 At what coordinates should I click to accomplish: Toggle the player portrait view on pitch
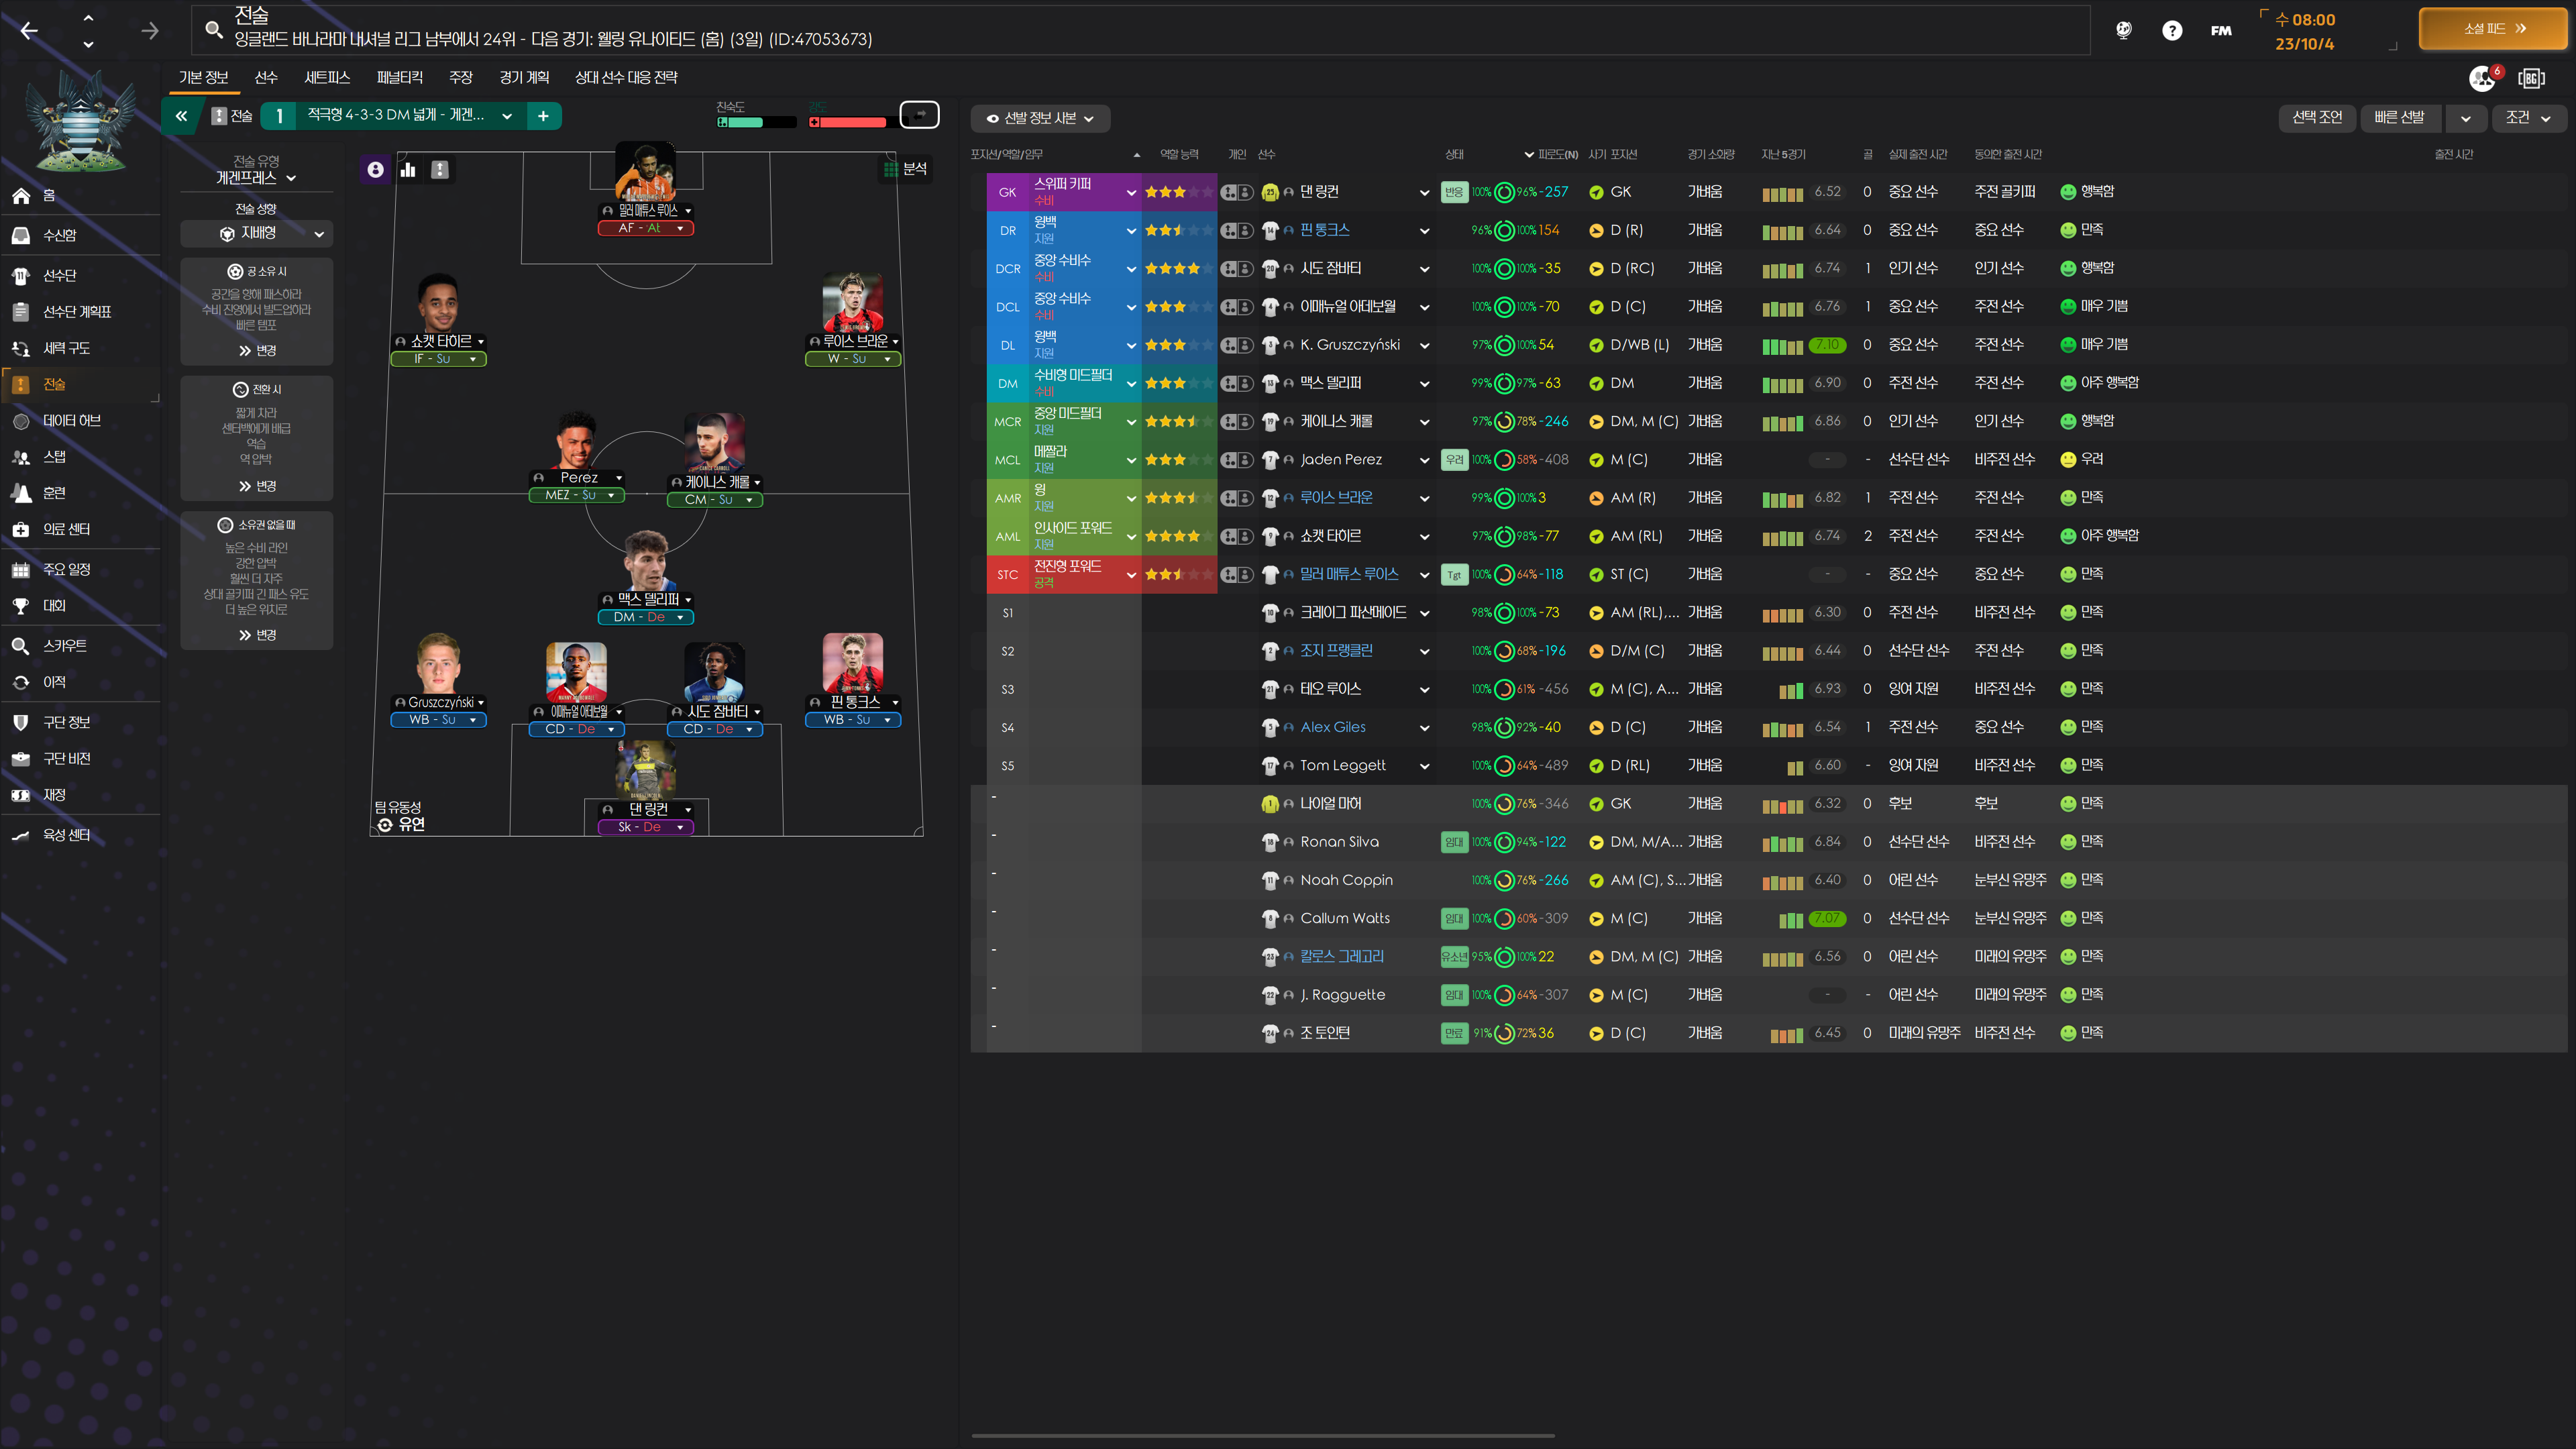click(x=375, y=170)
